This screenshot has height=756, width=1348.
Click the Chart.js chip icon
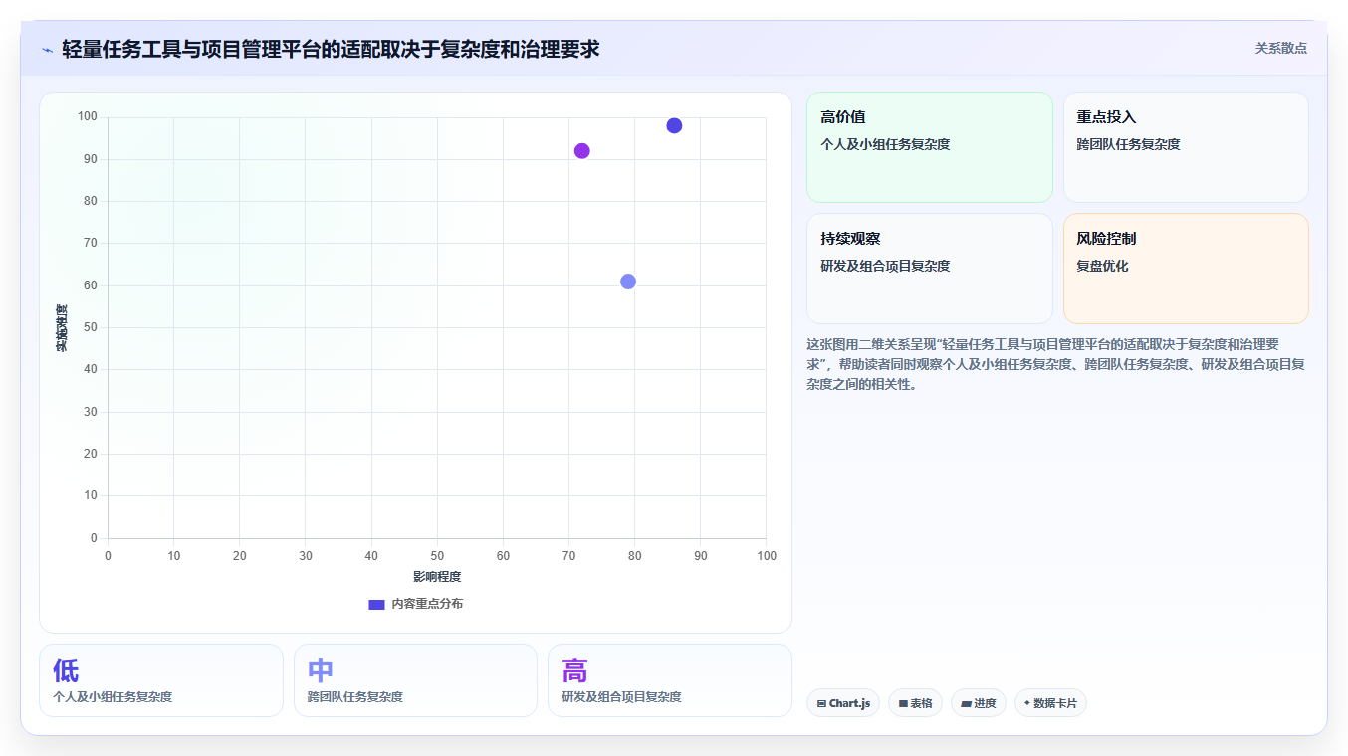821,703
